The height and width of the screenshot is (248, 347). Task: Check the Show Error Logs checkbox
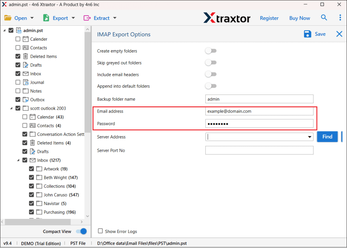point(100,231)
